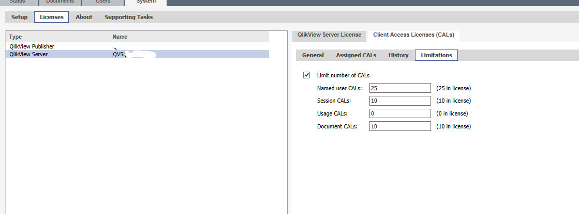
Task: Click the Name column header
Action: (120, 37)
